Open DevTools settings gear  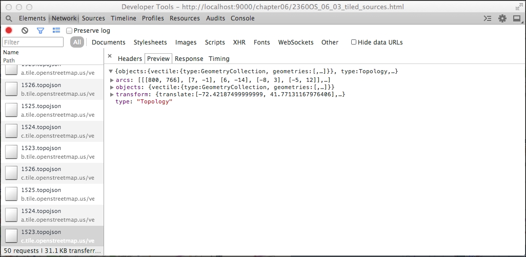[502, 18]
